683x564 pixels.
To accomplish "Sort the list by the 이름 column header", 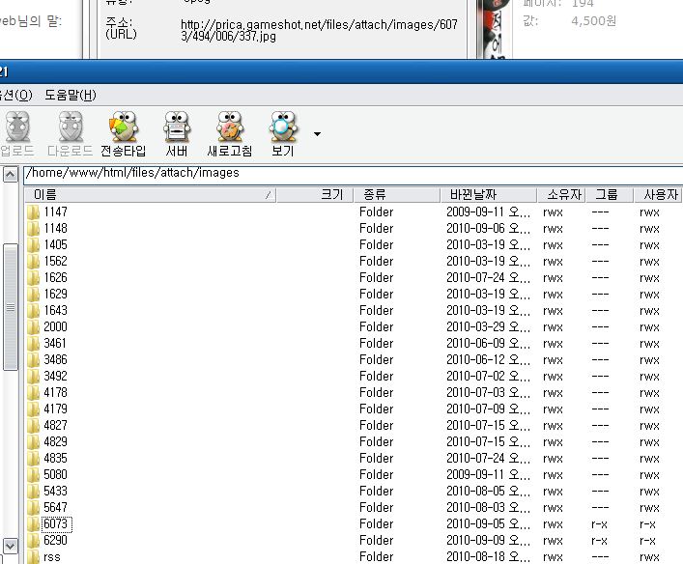I will tap(150, 194).
